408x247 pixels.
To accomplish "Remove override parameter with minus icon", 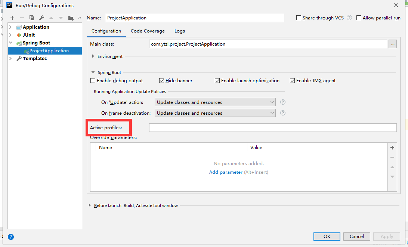I will (392, 157).
